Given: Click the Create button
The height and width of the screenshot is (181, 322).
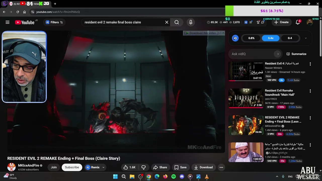Looking at the screenshot, I should coord(281,22).
